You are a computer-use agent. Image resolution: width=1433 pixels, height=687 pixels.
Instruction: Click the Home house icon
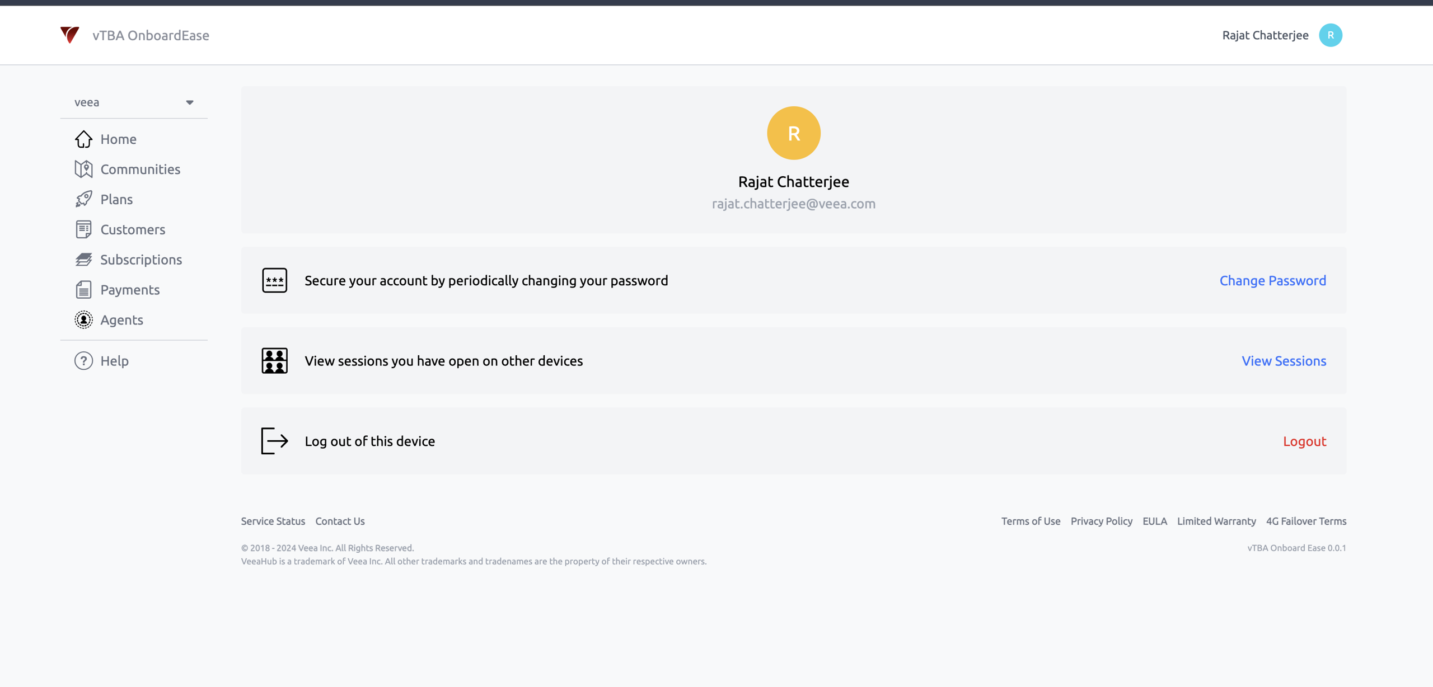click(x=83, y=139)
